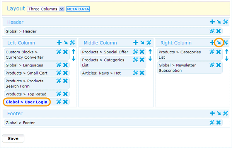Move Right Column block down arrow
Screen dimensions: 232x148
pos(227,59)
